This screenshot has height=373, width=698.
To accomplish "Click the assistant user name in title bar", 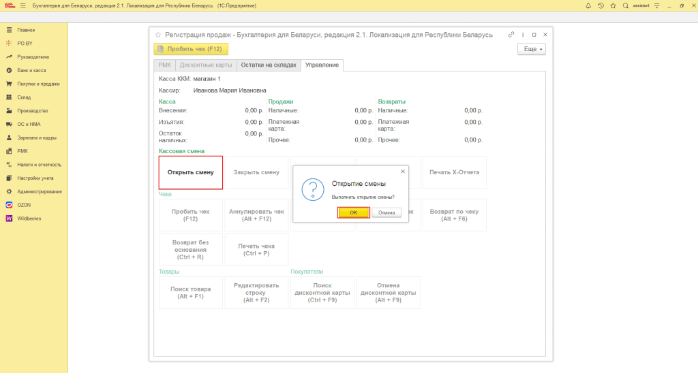I will [x=641, y=5].
